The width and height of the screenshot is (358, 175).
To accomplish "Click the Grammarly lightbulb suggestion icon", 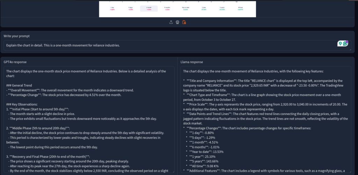I will point(341,43).
